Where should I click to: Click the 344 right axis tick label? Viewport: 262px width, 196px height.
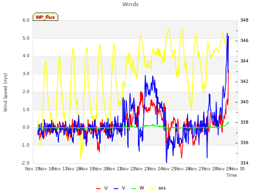(x=244, y=61)
